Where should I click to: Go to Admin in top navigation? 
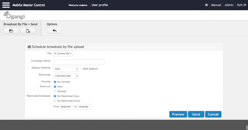coord(229,5)
